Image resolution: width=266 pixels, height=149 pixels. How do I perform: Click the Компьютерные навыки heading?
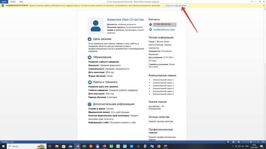162,75
